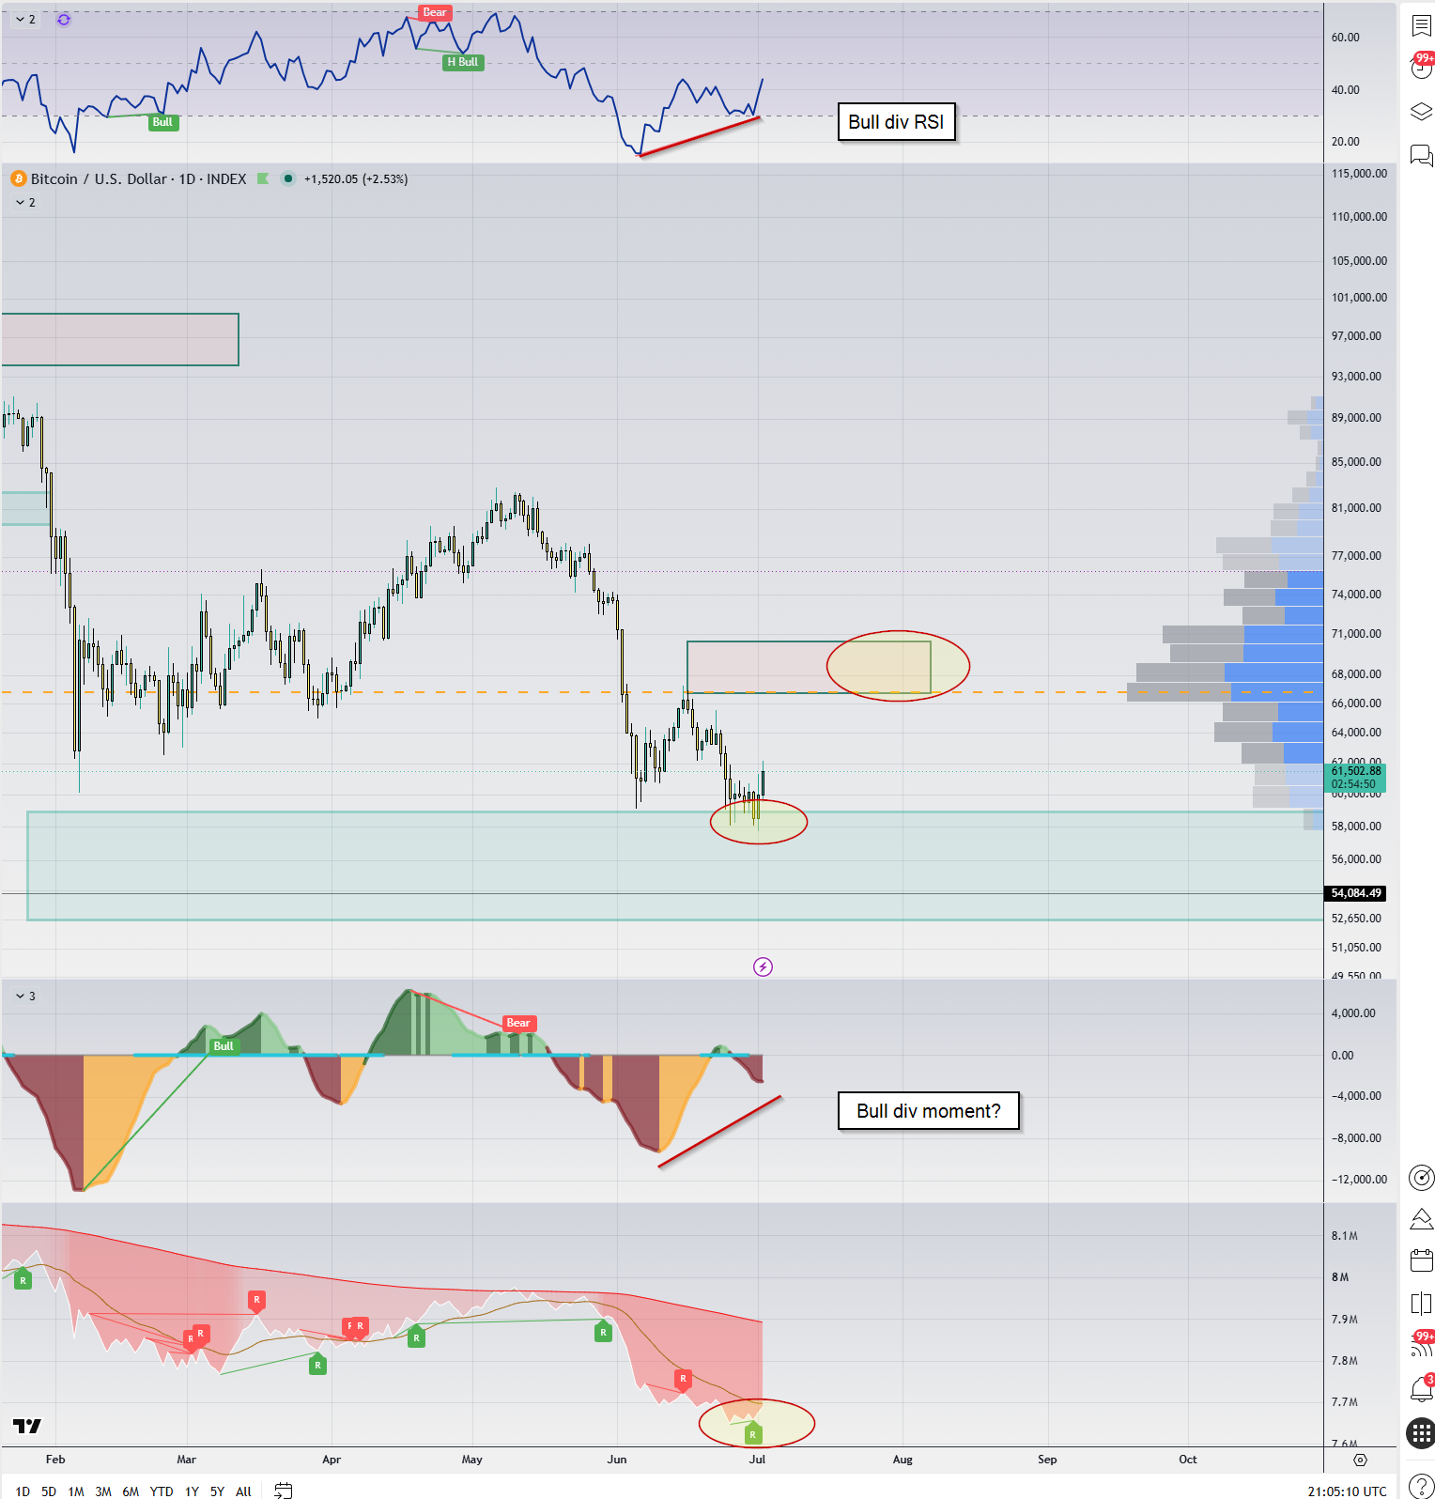Open the Help Center question mark

point(1421,1486)
